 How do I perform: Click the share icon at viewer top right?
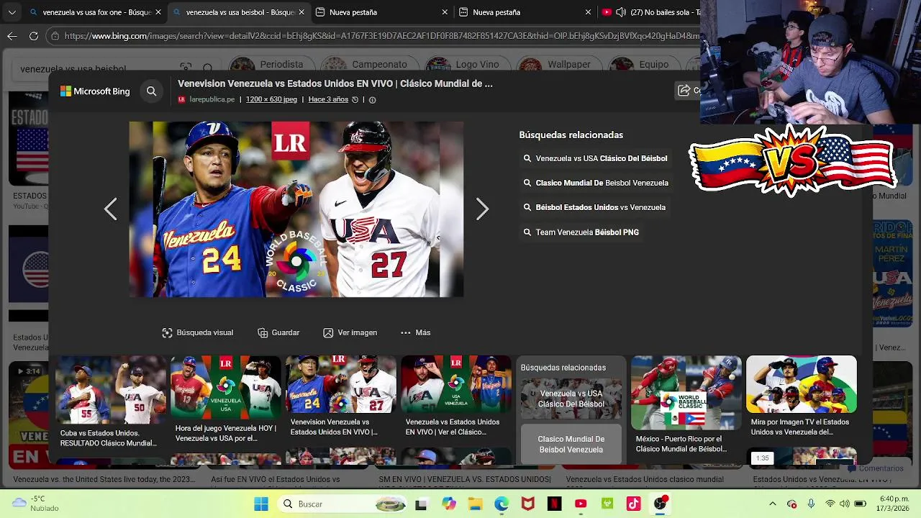pos(684,90)
